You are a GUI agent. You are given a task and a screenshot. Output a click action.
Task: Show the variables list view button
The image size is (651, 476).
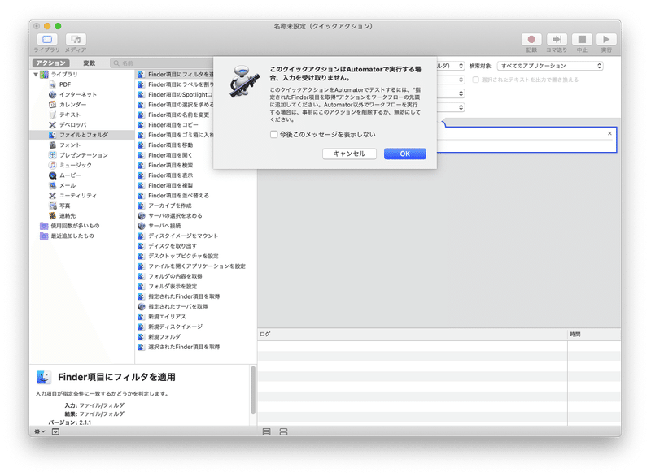pos(283,431)
